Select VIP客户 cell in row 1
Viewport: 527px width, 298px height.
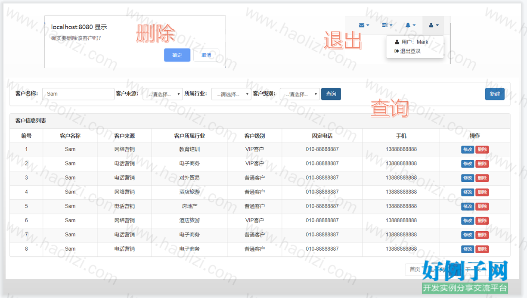254,149
